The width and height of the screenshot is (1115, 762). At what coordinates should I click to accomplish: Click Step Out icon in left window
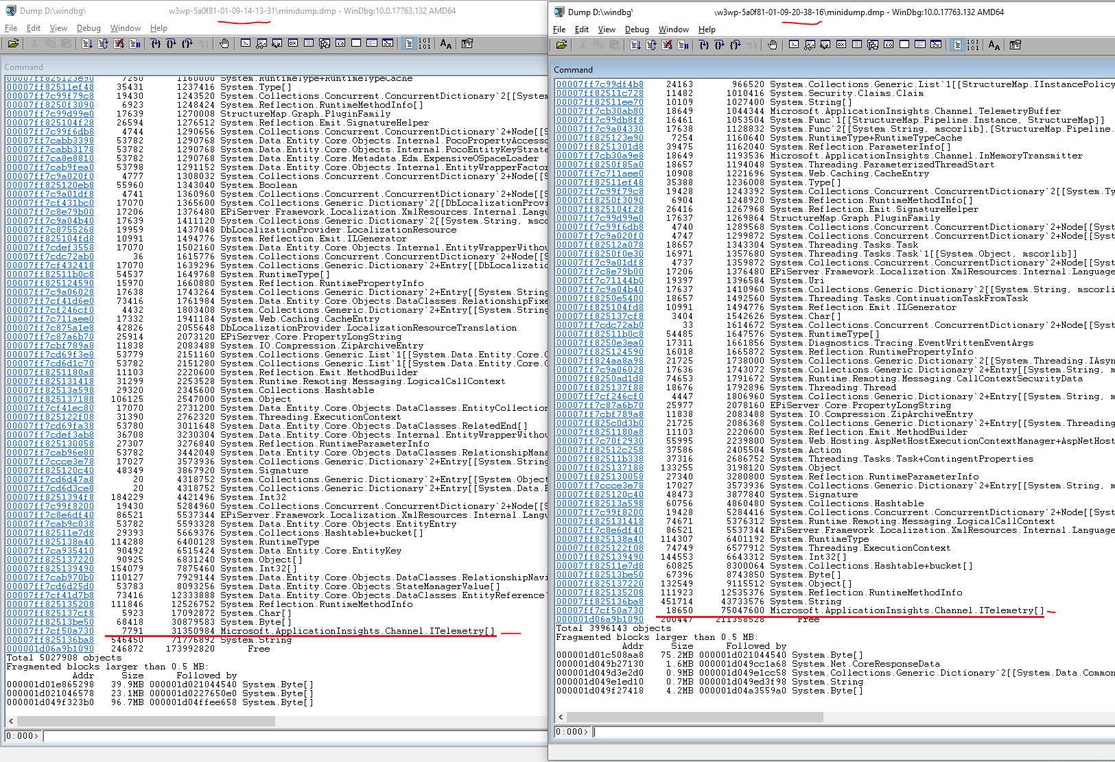pyautogui.click(x=187, y=43)
